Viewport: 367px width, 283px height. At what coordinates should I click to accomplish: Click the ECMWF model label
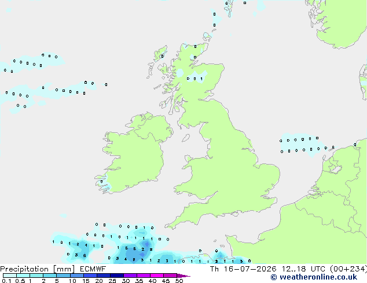click(93, 269)
